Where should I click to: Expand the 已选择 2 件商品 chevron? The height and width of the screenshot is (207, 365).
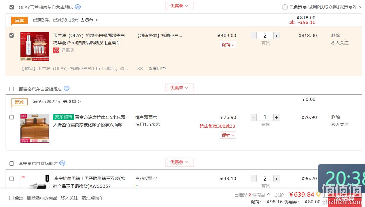tap(268, 195)
